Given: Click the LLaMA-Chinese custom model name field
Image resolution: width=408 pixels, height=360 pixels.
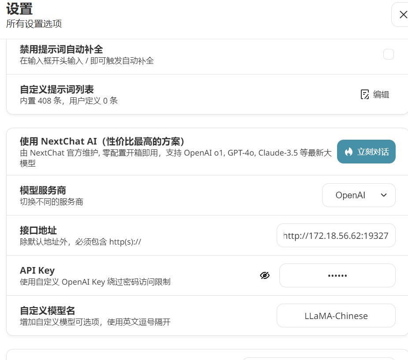Looking at the screenshot, I should tap(336, 315).
